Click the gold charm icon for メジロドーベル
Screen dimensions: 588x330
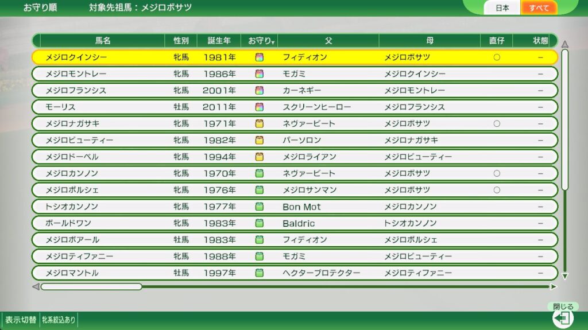pos(259,157)
